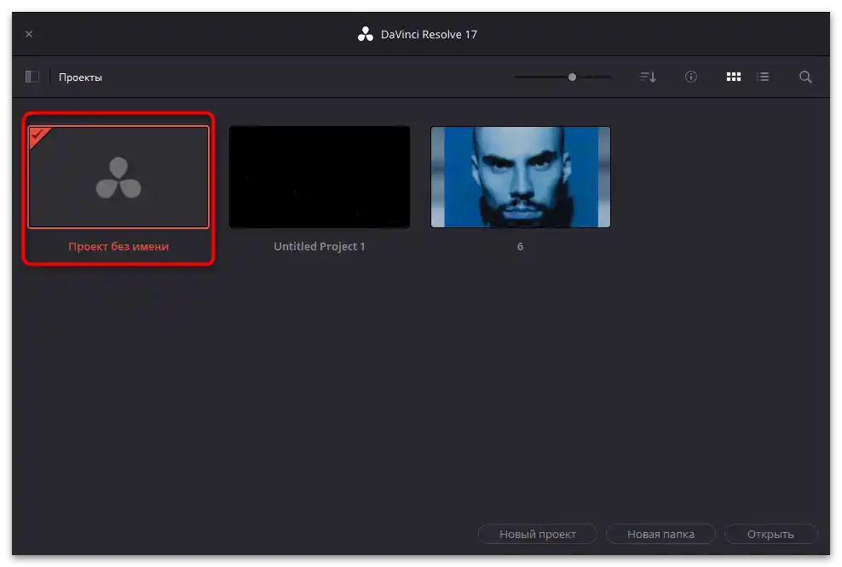Close the Project Manager window
This screenshot has width=842, height=567.
tap(29, 34)
